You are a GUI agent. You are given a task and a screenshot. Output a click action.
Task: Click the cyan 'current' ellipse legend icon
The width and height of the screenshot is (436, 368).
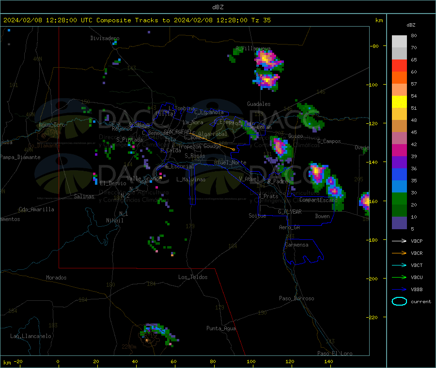(399, 301)
